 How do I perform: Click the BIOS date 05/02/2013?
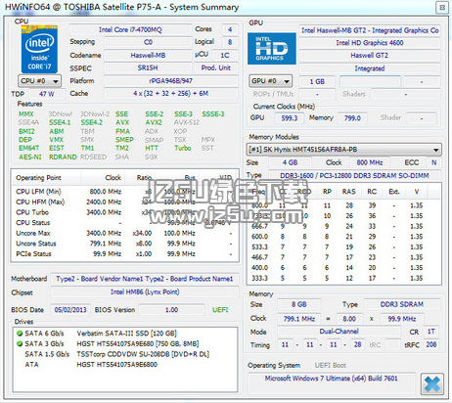[x=70, y=310]
